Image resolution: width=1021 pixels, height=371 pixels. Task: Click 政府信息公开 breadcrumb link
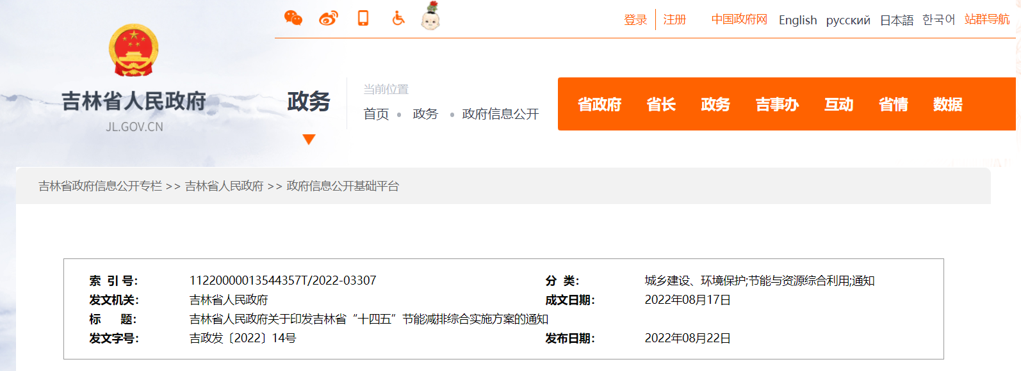[500, 114]
